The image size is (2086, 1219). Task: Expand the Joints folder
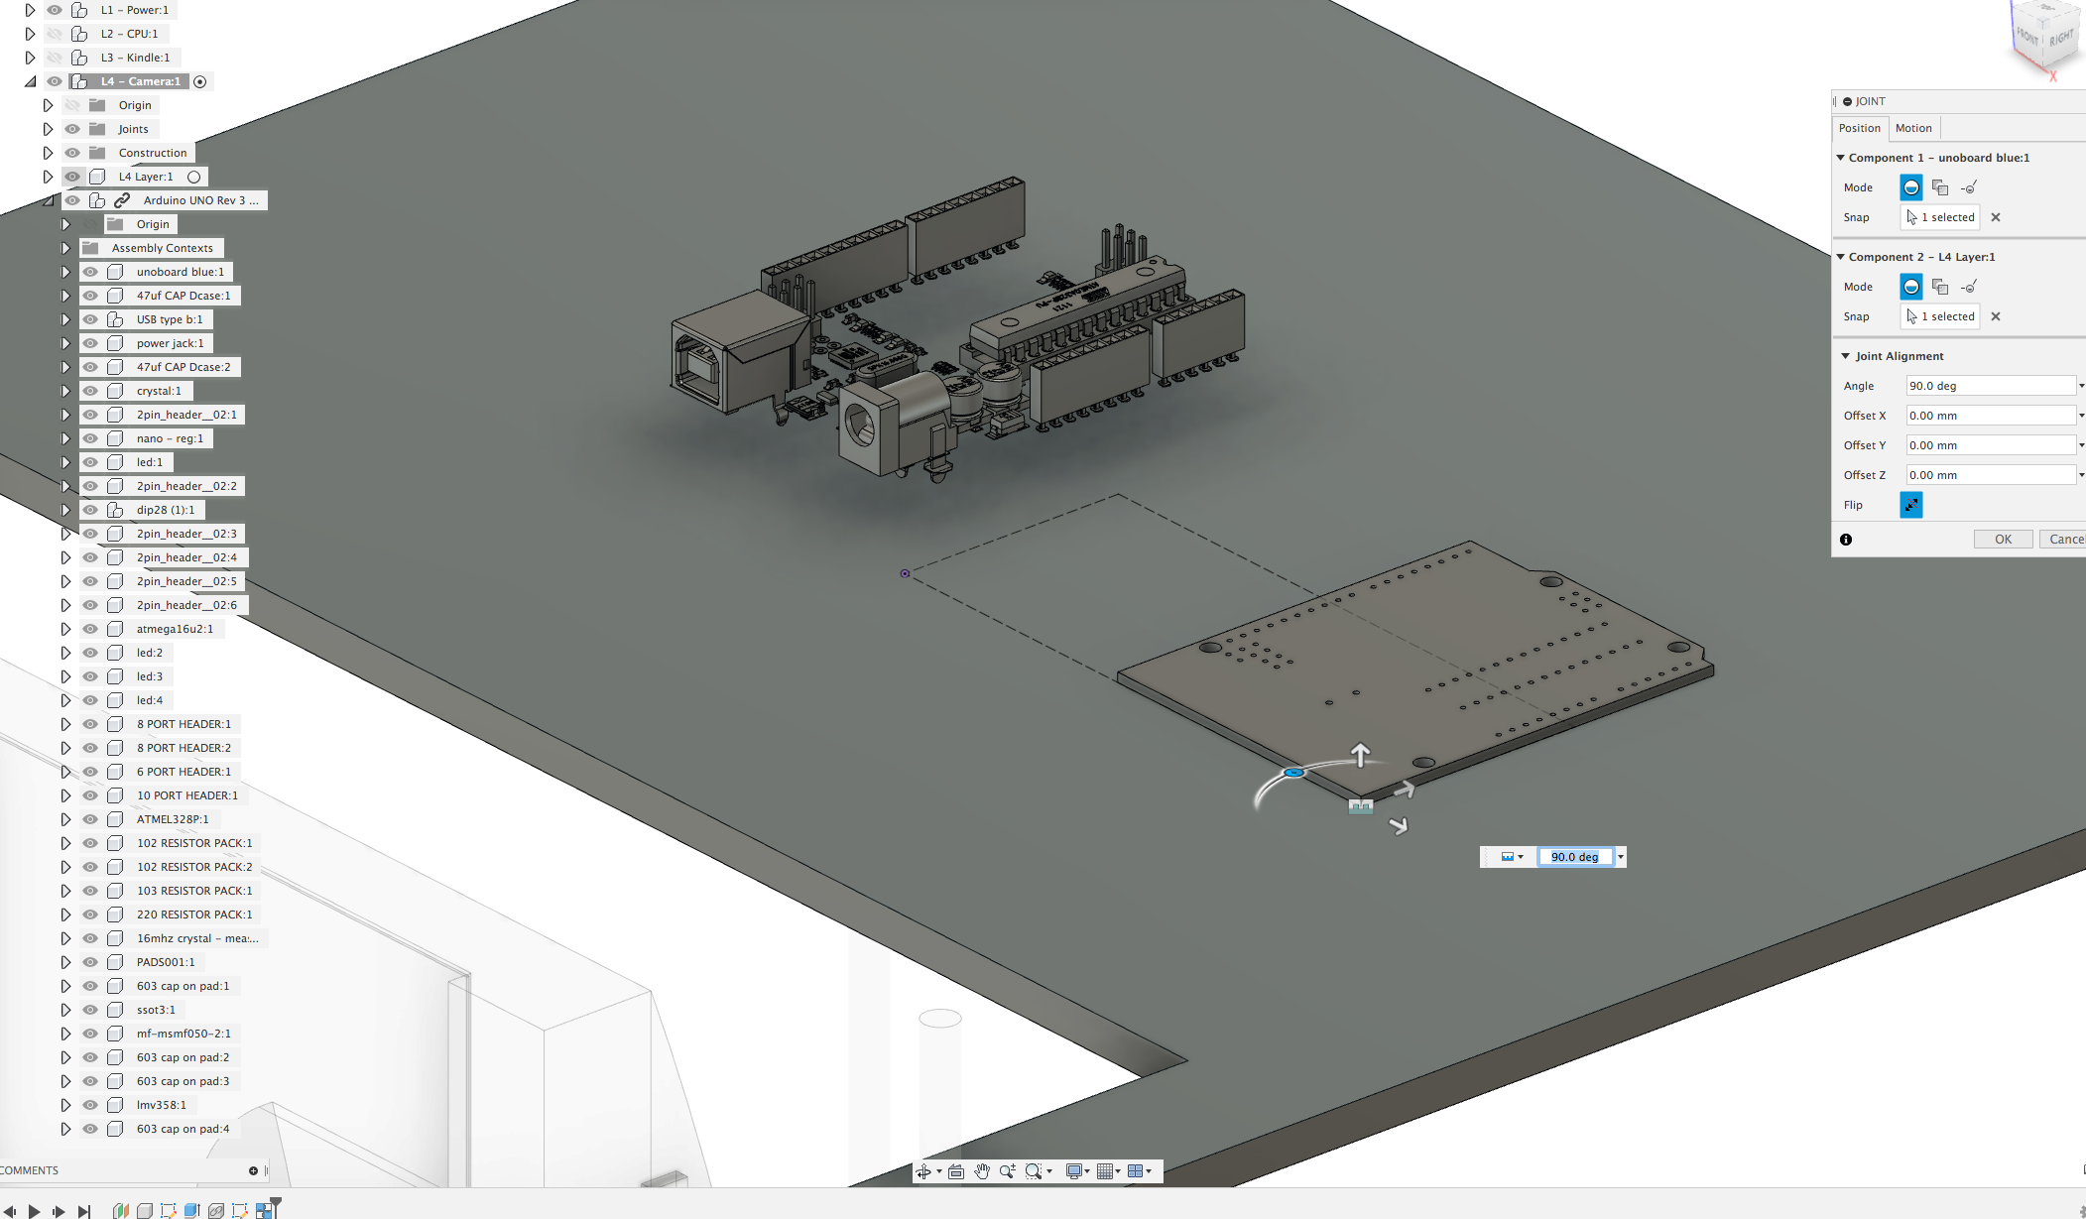click(48, 129)
